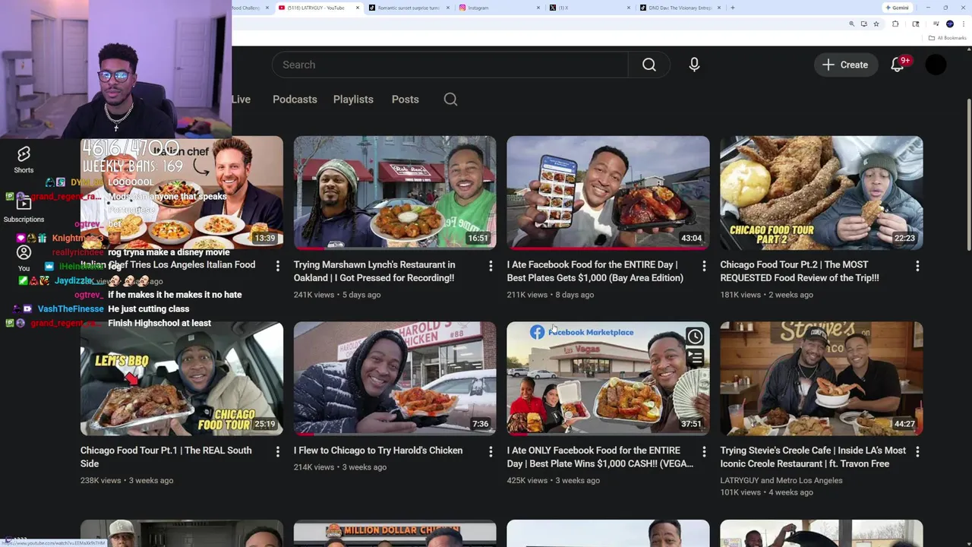Switch to the Podcasts tab
Viewport: 972px width, 547px height.
[x=295, y=100]
